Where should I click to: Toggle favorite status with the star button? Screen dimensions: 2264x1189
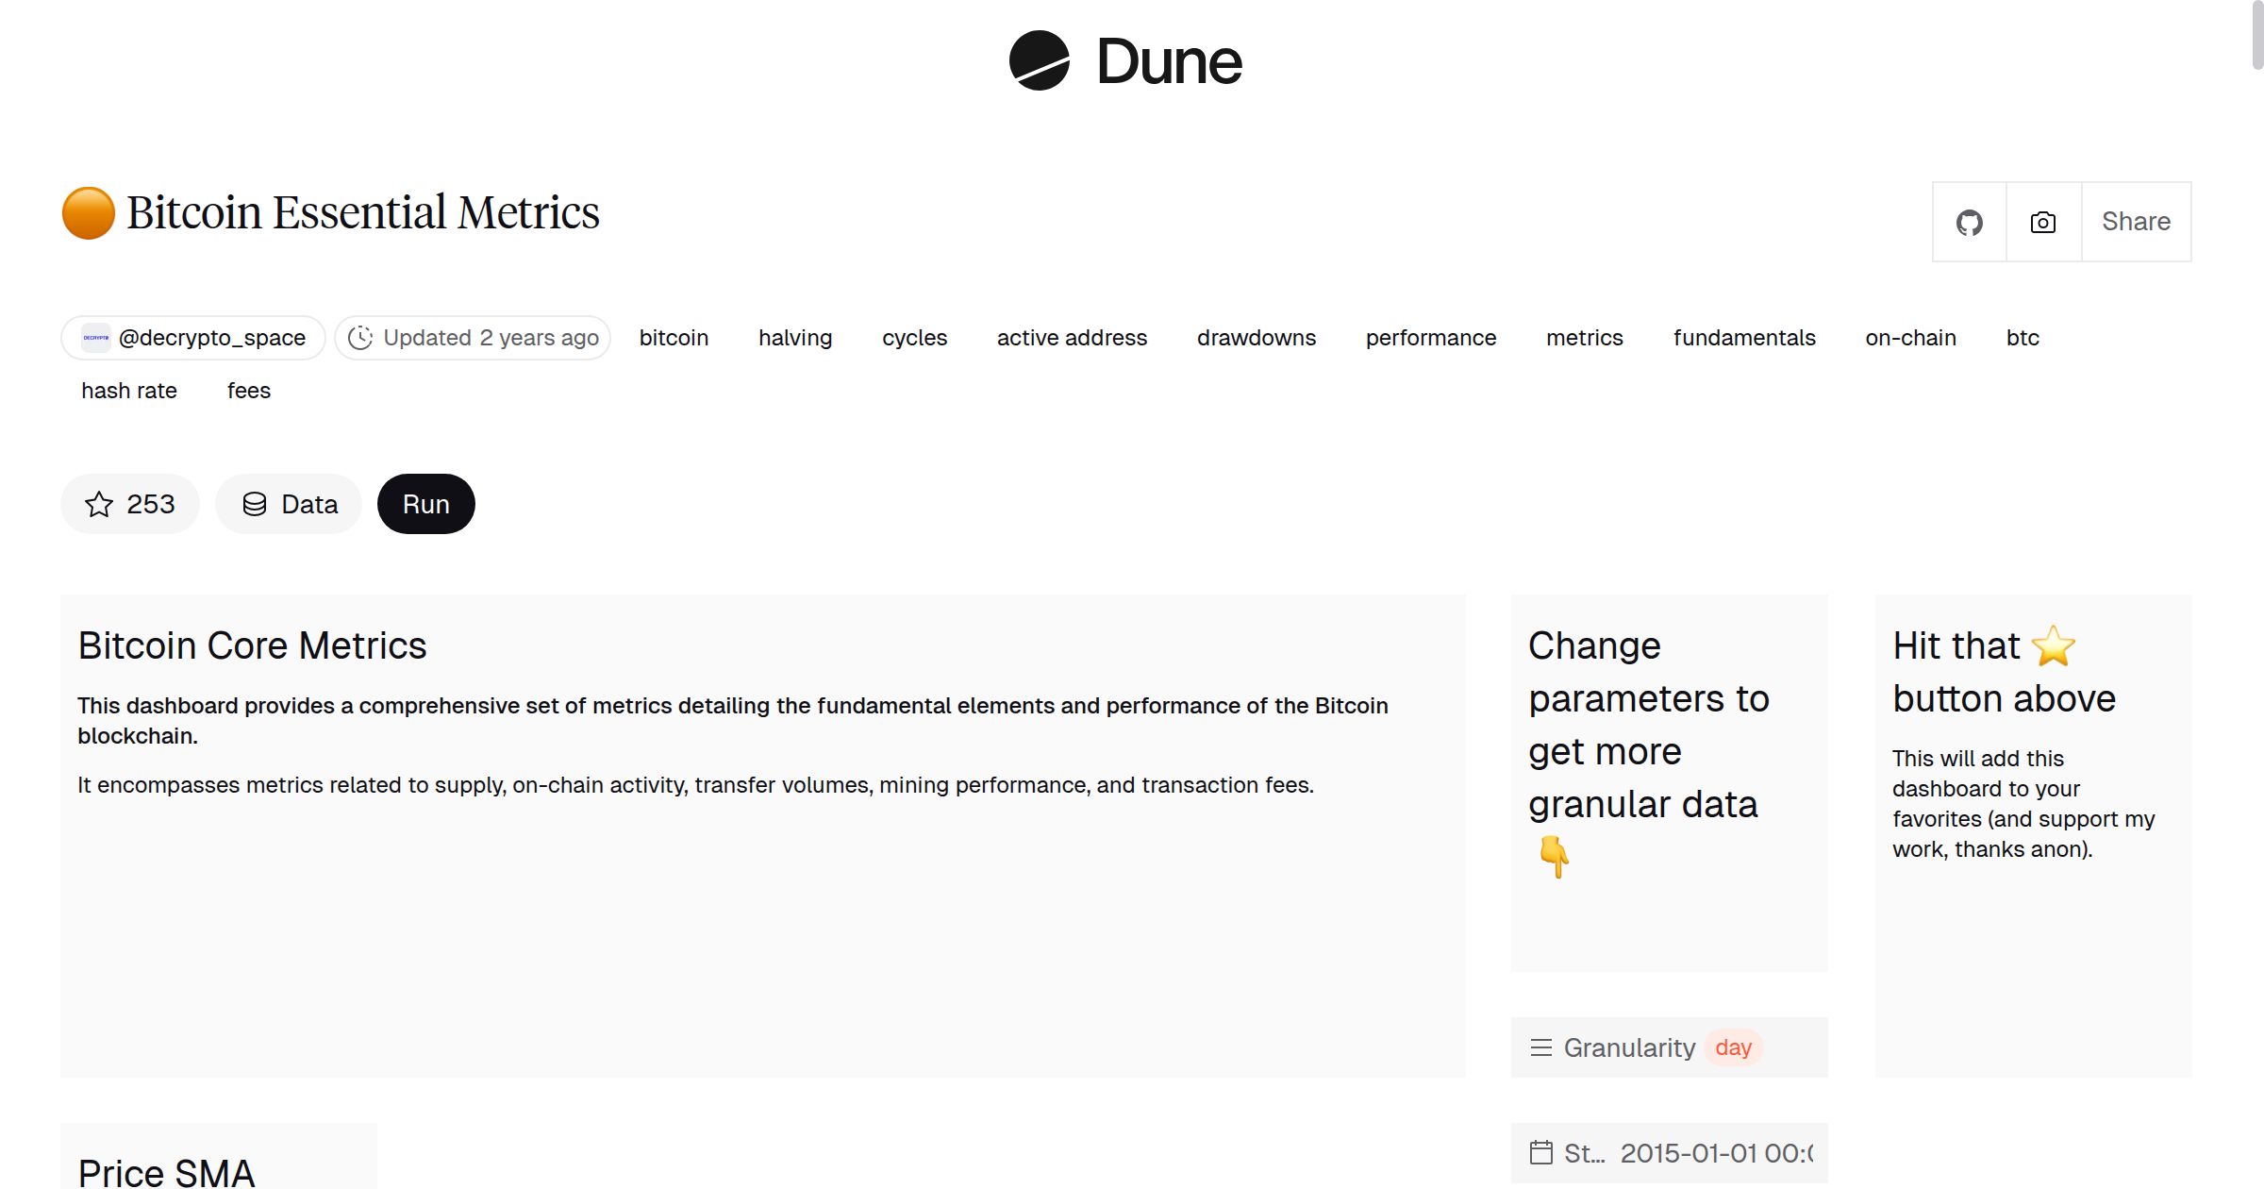tap(129, 504)
